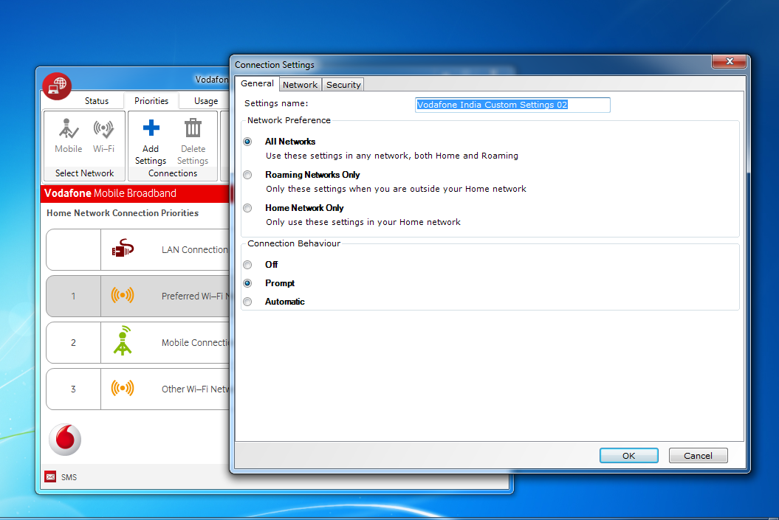This screenshot has height=520, width=779.
Task: Click the SMS label in status bar
Action: [69, 477]
